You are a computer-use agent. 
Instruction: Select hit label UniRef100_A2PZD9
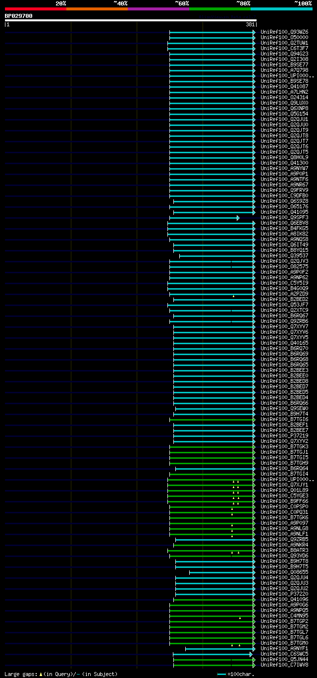(x=284, y=294)
